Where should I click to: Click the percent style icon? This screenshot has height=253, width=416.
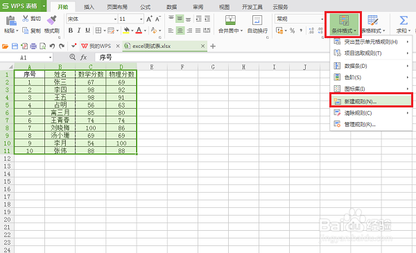(293, 30)
